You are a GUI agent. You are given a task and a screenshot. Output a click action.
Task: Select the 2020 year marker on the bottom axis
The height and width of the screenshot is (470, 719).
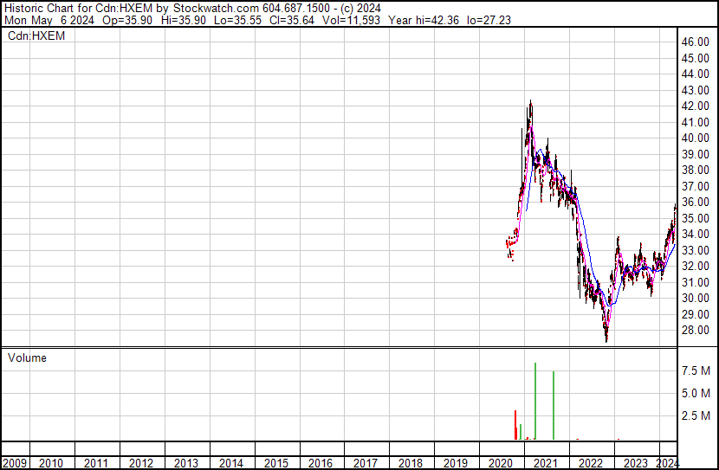pos(500,464)
